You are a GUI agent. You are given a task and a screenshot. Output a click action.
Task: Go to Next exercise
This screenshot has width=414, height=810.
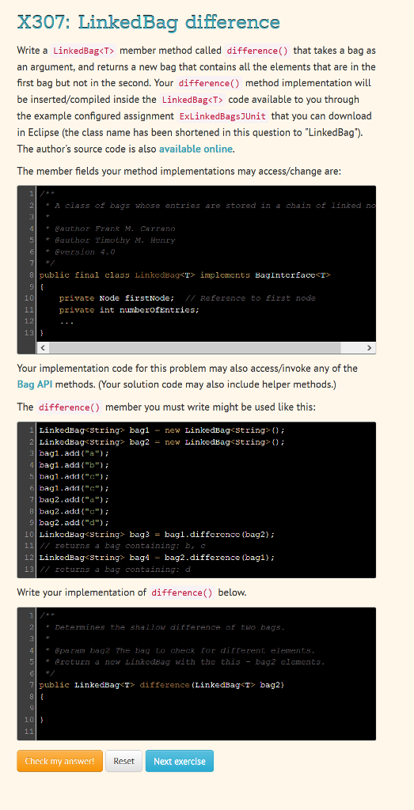tap(180, 761)
